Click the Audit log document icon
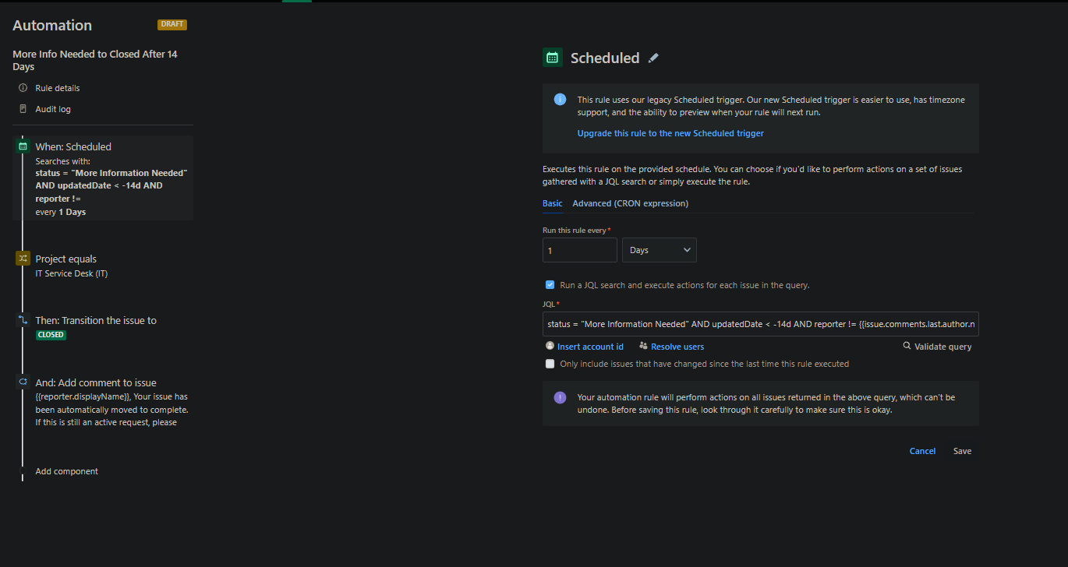This screenshot has height=567, width=1068. coord(23,109)
